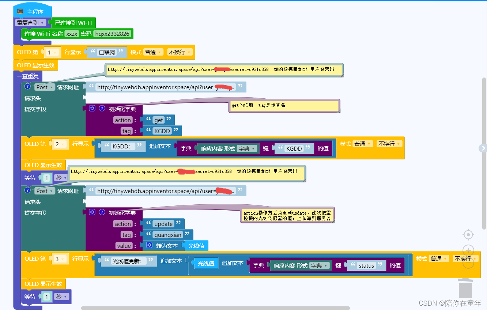This screenshot has height=310, width=487.
Task: Edit the Wi-Fi name field xxzx
Action: (x=72, y=34)
